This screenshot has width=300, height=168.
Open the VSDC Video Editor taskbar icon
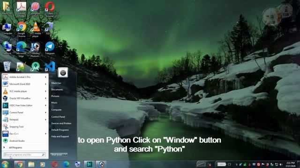point(89,164)
